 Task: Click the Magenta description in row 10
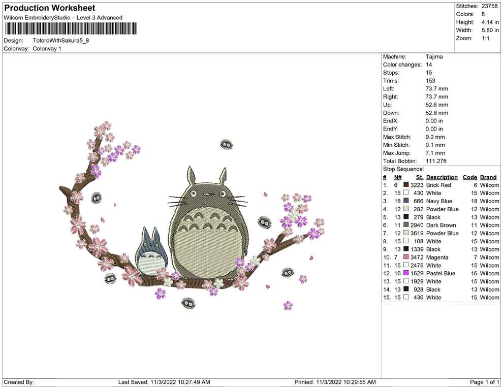pos(437,257)
